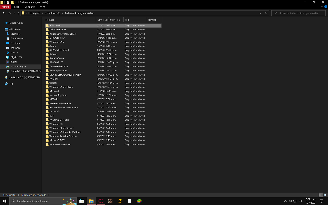
Task: Go up one folder level with the up arrow
Action: pyautogui.click(x=18, y=13)
